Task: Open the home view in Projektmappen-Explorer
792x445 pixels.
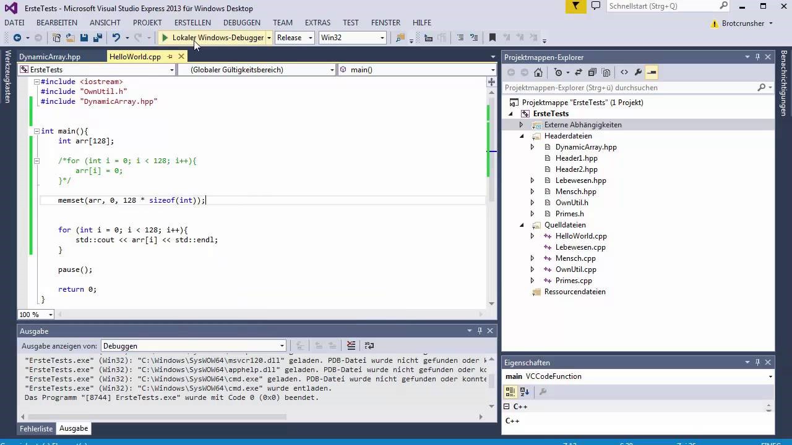Action: coord(538,72)
